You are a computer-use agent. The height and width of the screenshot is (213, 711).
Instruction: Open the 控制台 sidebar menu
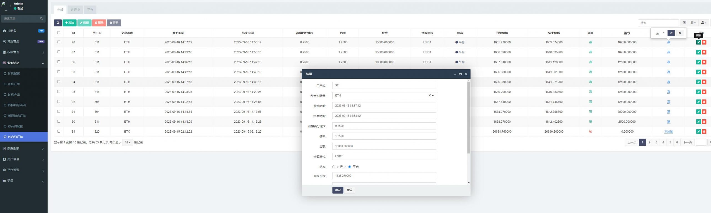(24, 31)
